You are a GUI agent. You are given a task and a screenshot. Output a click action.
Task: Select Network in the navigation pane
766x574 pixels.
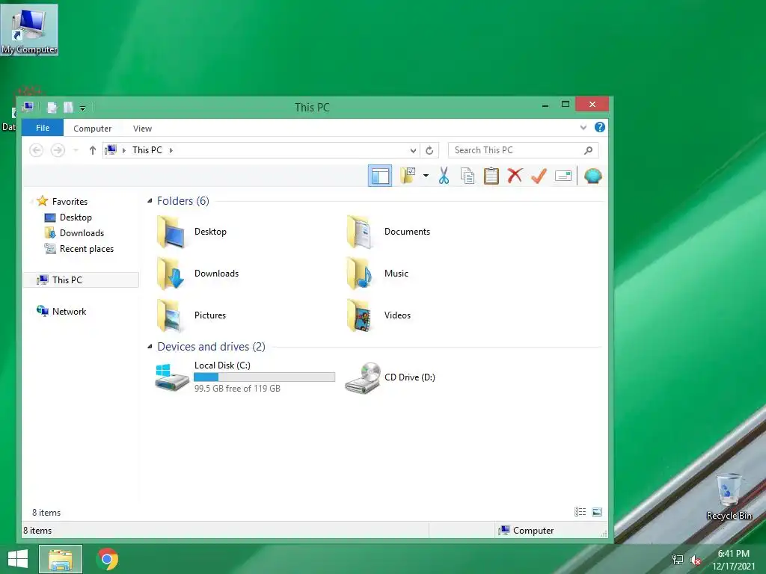69,312
